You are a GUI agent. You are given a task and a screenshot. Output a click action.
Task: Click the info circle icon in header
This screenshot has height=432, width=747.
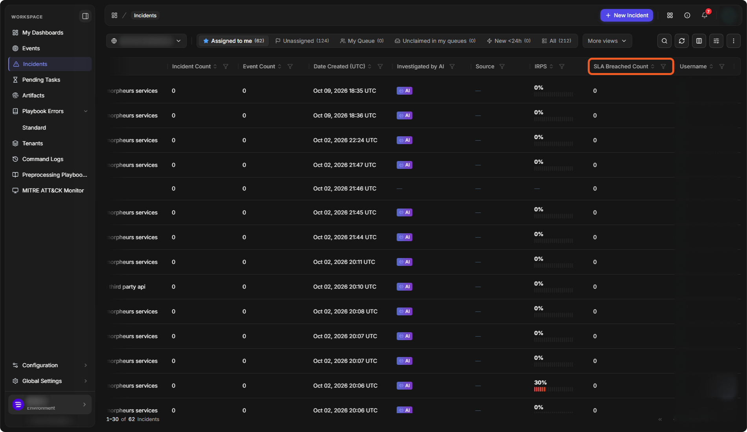(x=687, y=15)
